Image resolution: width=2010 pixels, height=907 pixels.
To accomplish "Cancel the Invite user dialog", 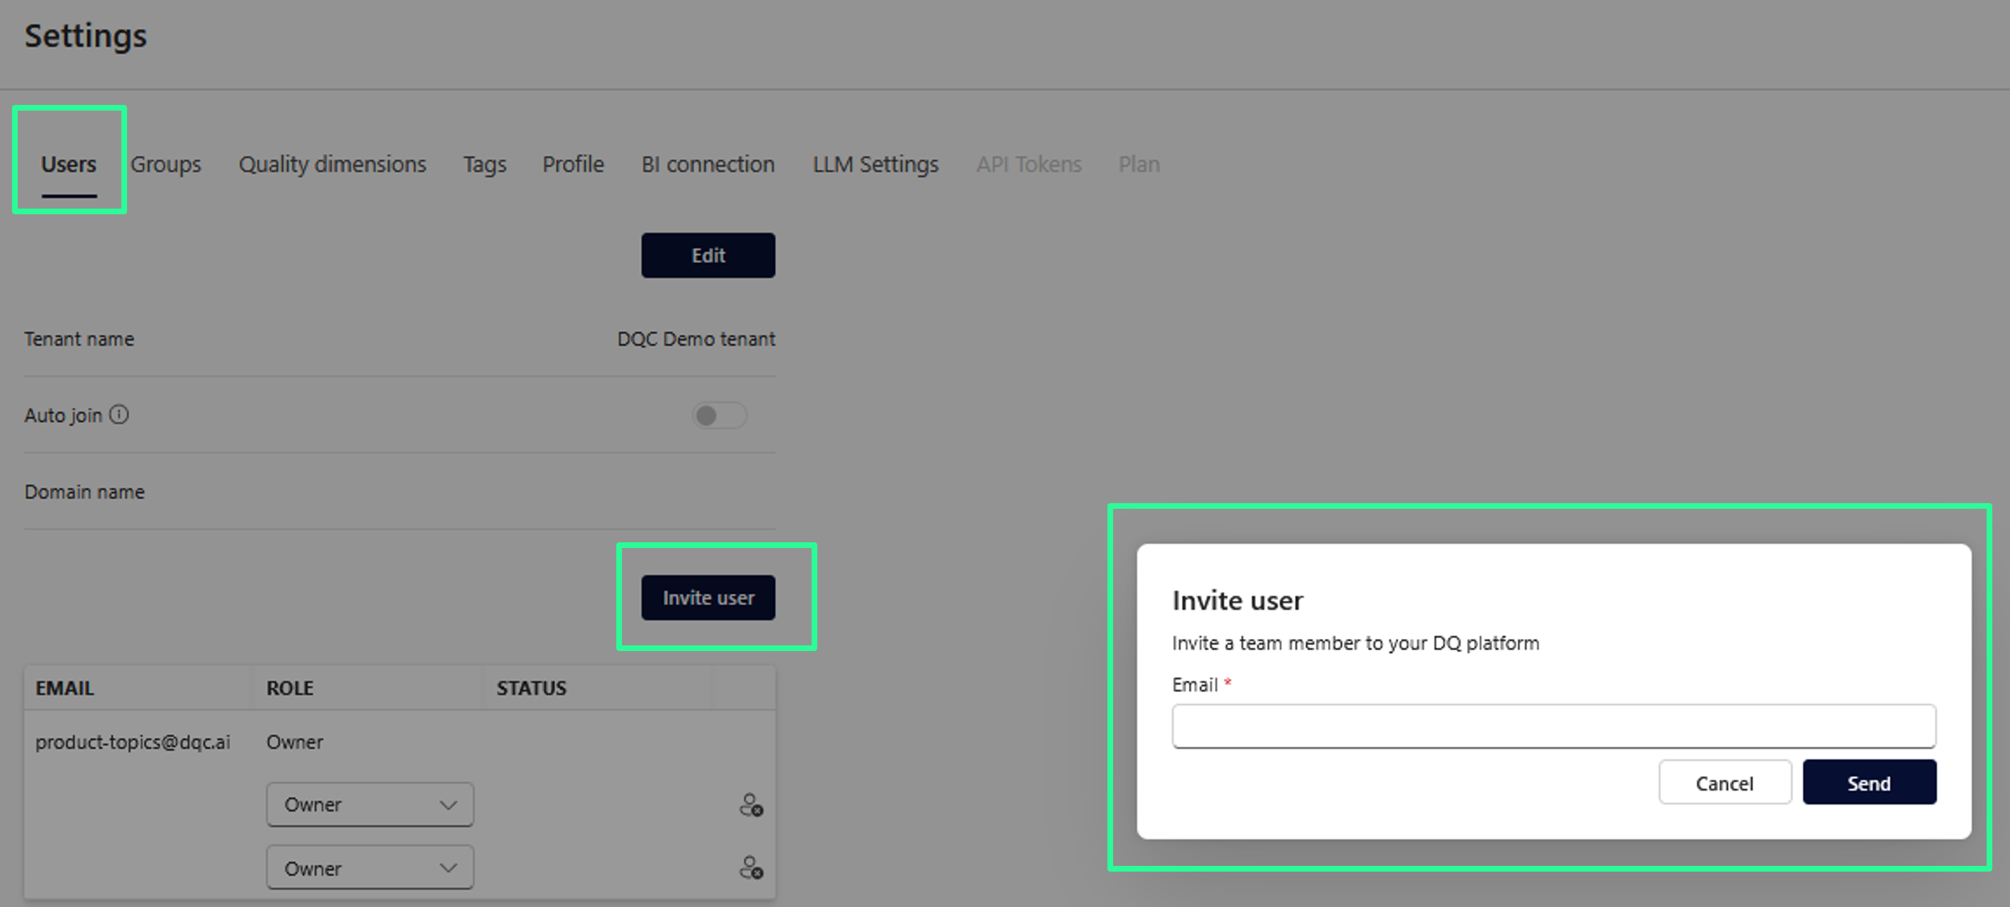I will (x=1724, y=783).
